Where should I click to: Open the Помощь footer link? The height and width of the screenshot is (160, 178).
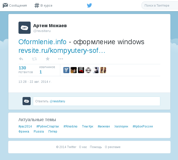coord(96,147)
